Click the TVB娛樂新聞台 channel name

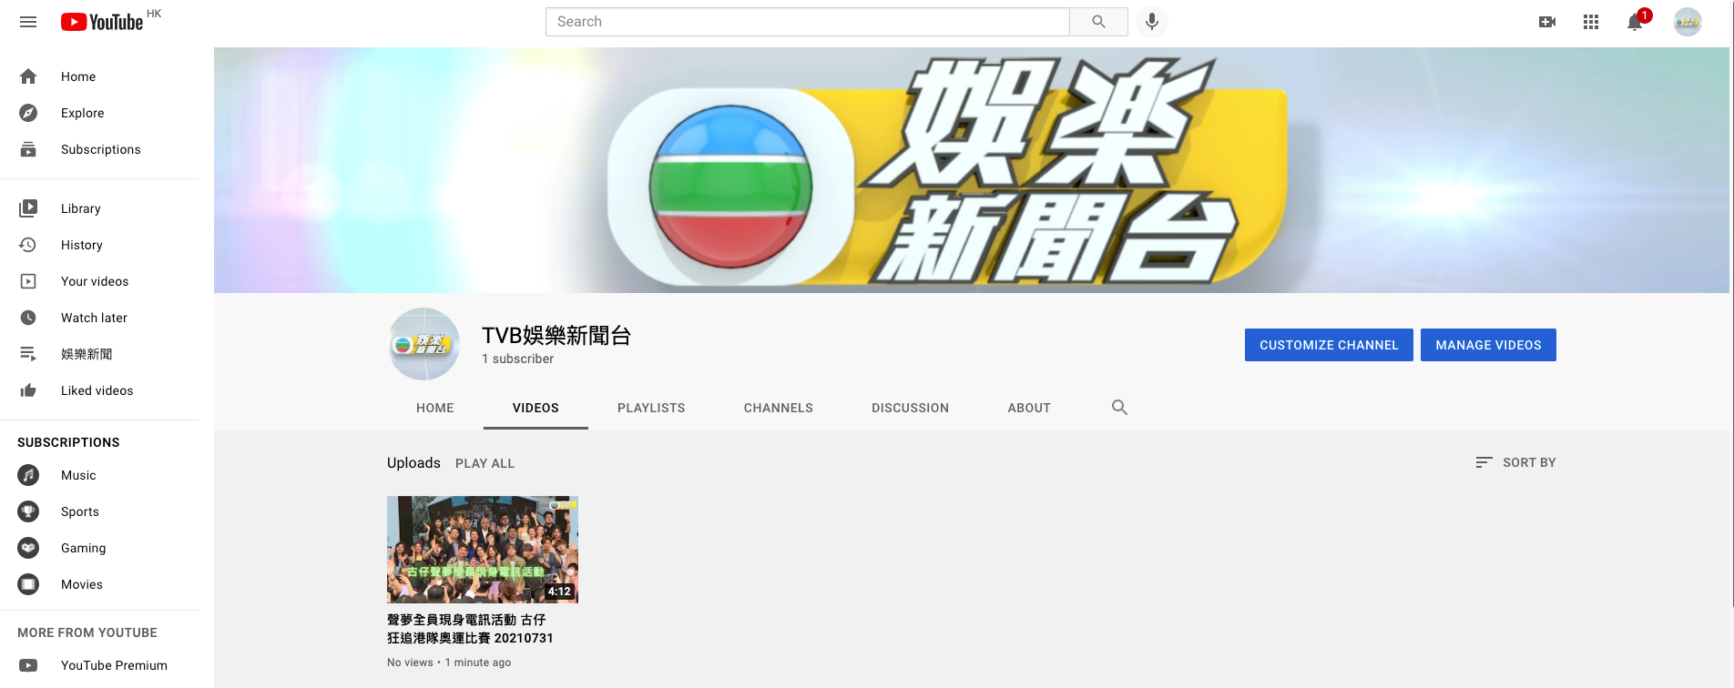(x=556, y=336)
